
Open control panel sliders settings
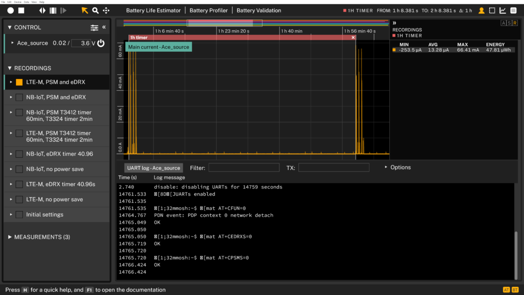click(94, 28)
